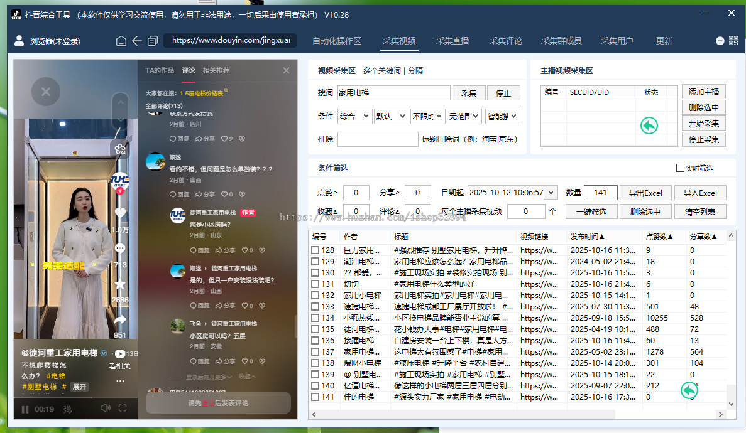Click the AI flower icon on the video
The height and width of the screenshot is (433, 746).
[120, 149]
